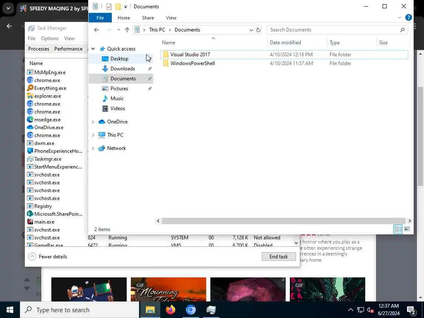Click Task Manager Name column header

(x=36, y=63)
